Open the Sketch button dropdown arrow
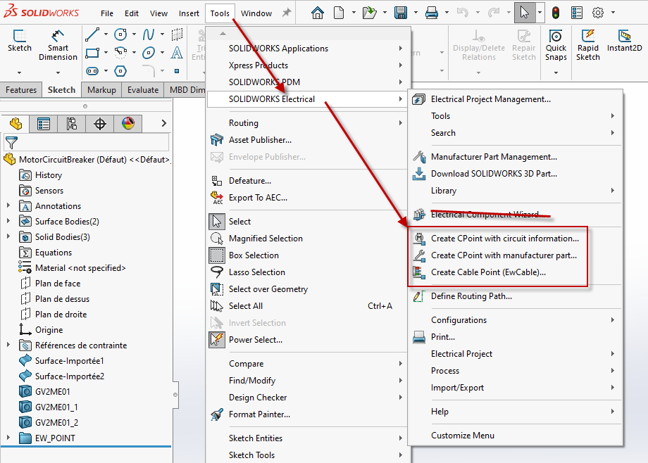The width and height of the screenshot is (648, 463). (x=20, y=72)
